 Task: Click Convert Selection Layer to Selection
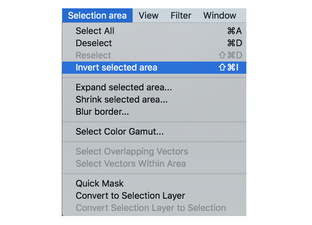151,208
